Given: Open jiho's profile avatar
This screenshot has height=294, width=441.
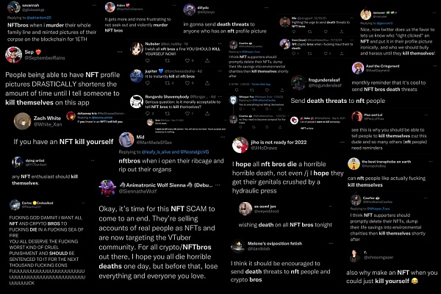Looking at the screenshot, I should point(240,145).
